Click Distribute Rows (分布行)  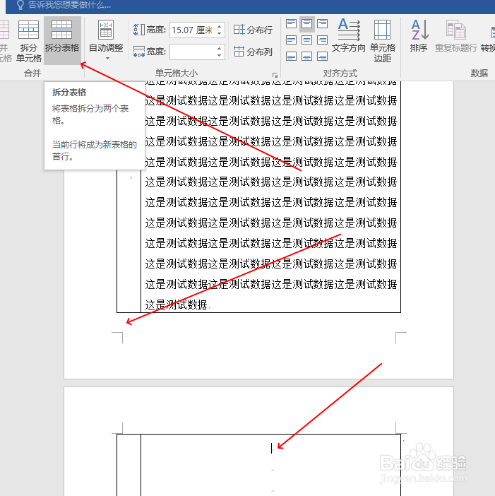pyautogui.click(x=253, y=30)
